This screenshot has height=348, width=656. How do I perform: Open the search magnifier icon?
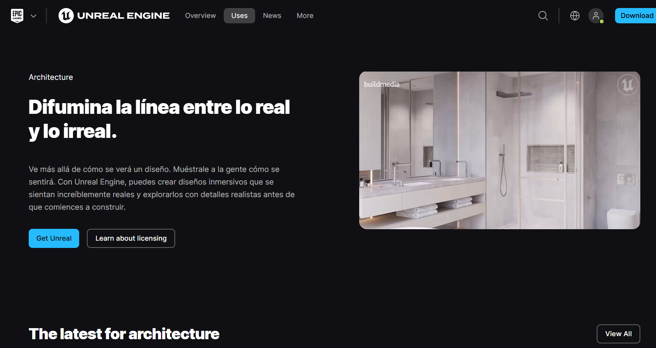click(543, 16)
